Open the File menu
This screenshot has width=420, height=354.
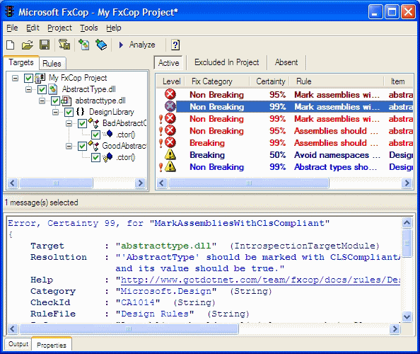(x=12, y=28)
